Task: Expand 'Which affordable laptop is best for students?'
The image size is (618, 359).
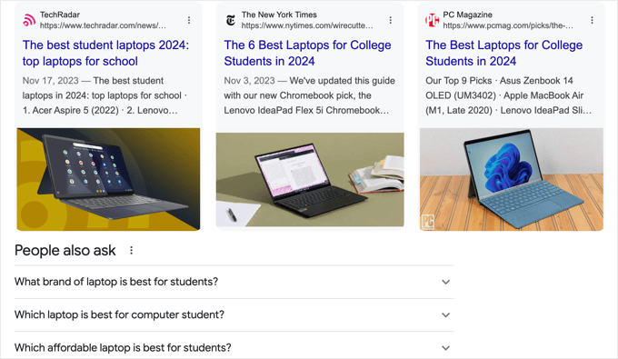Action: (234, 347)
